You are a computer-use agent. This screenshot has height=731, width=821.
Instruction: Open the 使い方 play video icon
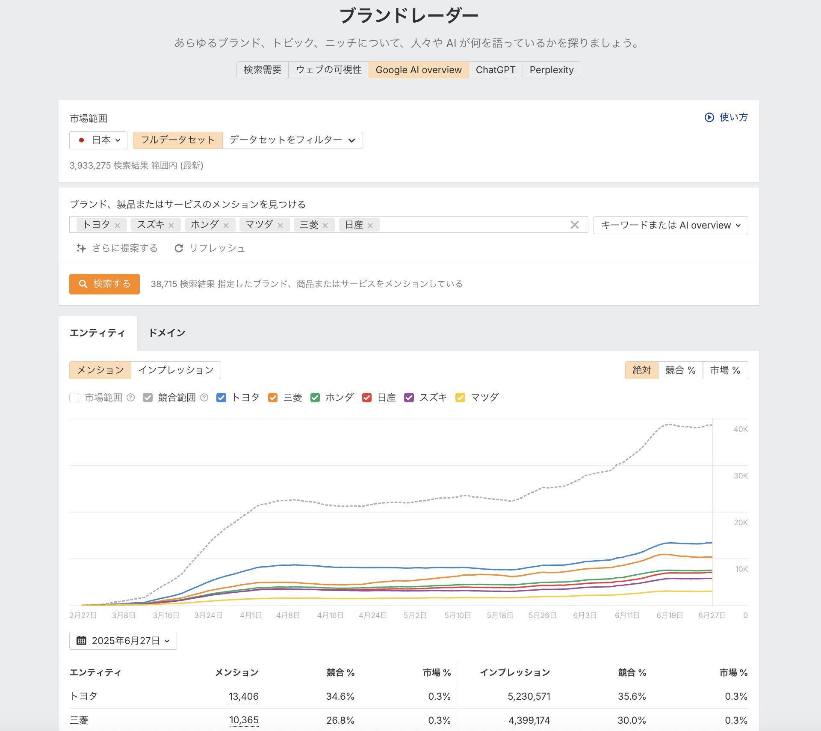coord(709,117)
